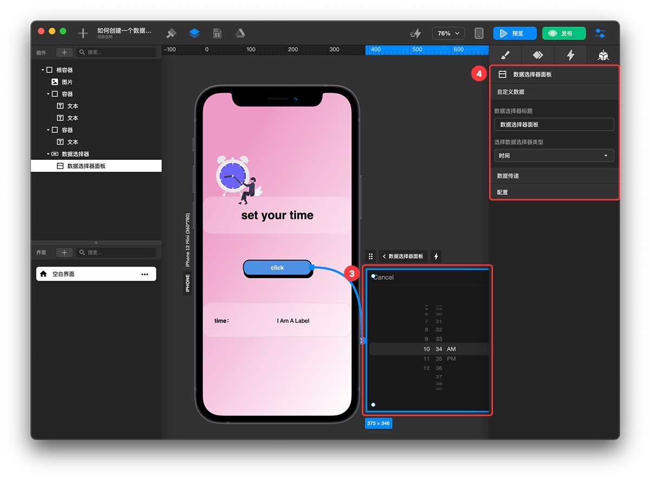Select the 数据选择器 layer

(x=75, y=154)
